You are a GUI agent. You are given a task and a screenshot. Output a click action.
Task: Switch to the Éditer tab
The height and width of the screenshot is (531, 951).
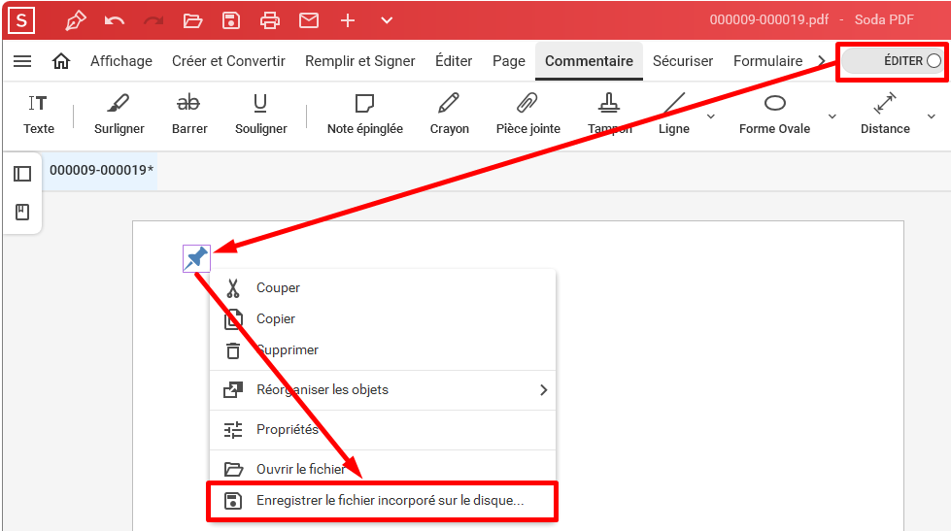(x=454, y=61)
